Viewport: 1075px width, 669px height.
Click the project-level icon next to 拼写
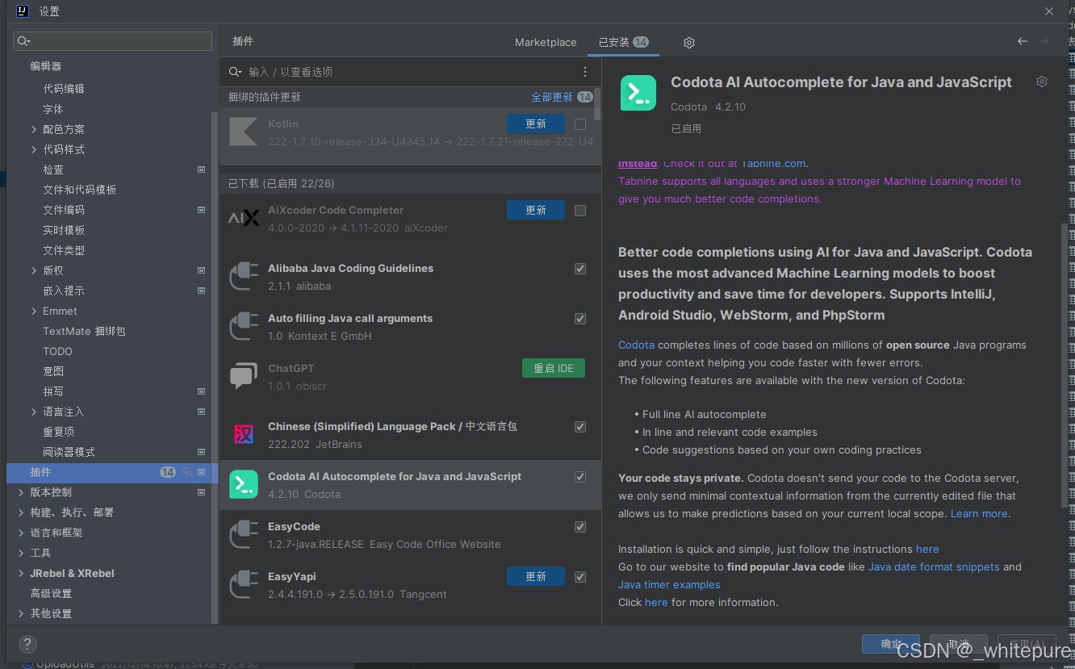201,391
